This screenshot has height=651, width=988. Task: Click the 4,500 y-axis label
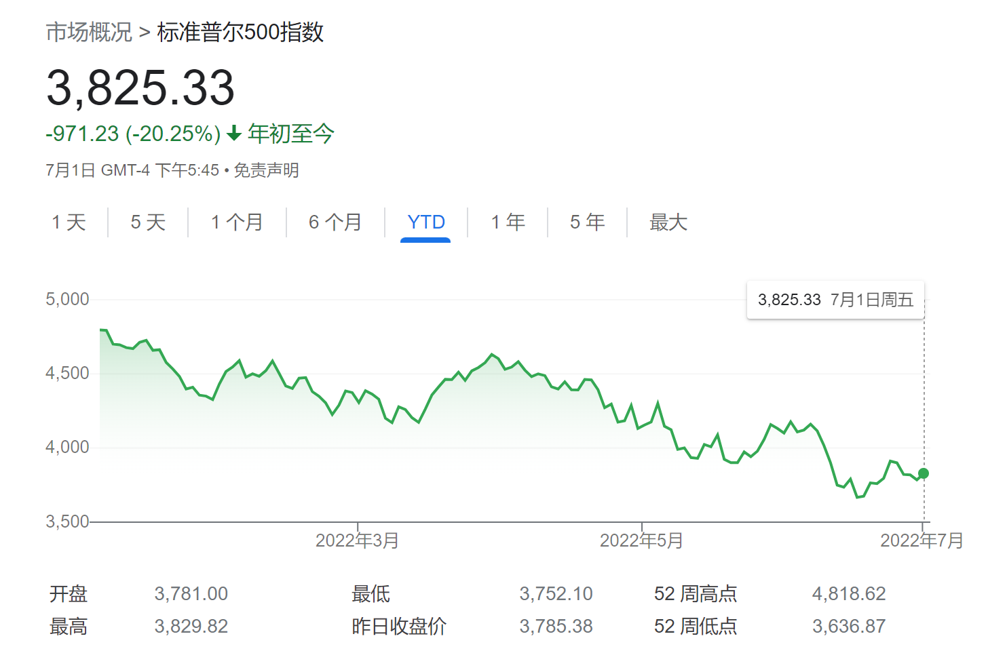click(67, 373)
